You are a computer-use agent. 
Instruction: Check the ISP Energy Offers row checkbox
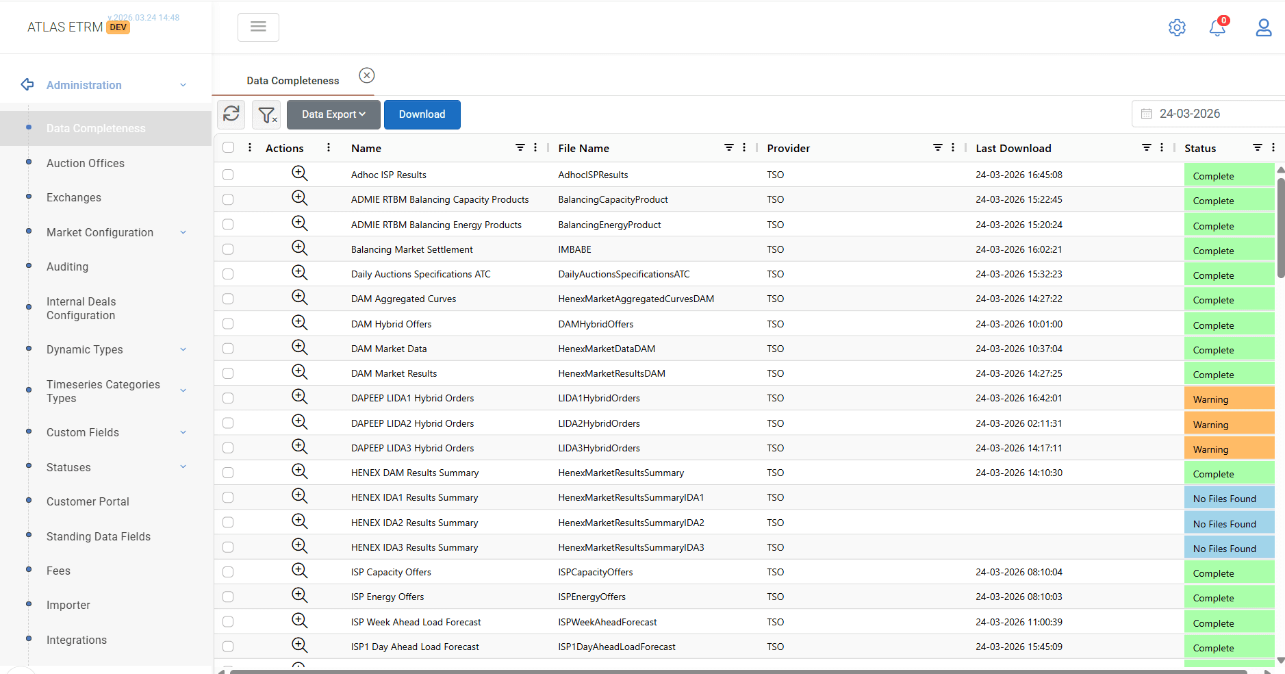tap(228, 597)
